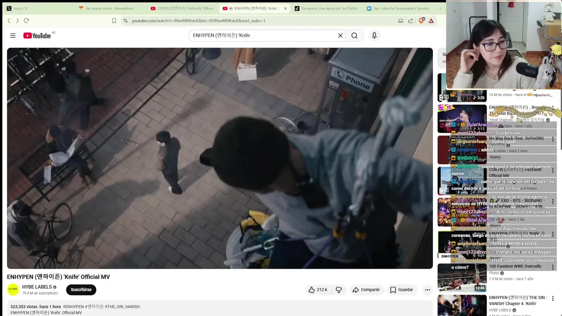Screen dimensions: 562x316
Task: Click the video title 'Knife' Official MV
Action: [58, 277]
